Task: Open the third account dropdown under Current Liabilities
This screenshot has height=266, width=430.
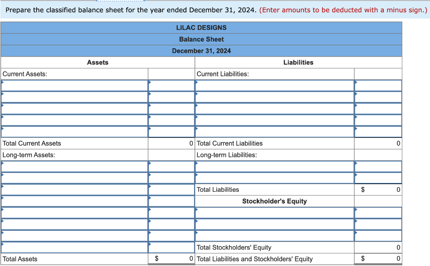Action: pos(275,109)
